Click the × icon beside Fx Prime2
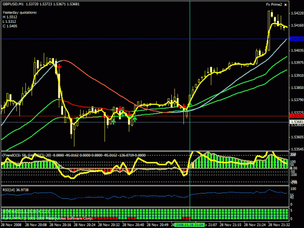The image size is (304, 228). pyautogui.click(x=286, y=5)
